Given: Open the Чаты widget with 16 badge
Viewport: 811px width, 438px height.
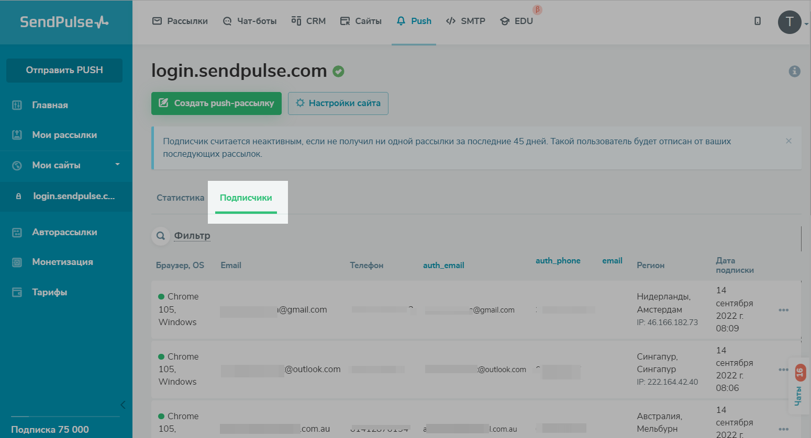Looking at the screenshot, I should coord(799,386).
